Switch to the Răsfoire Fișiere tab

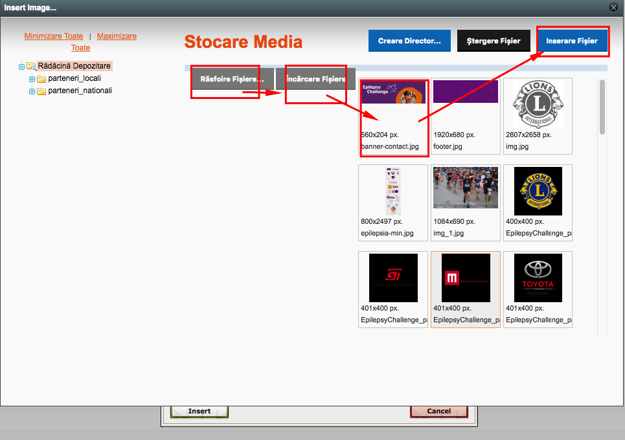click(x=232, y=79)
